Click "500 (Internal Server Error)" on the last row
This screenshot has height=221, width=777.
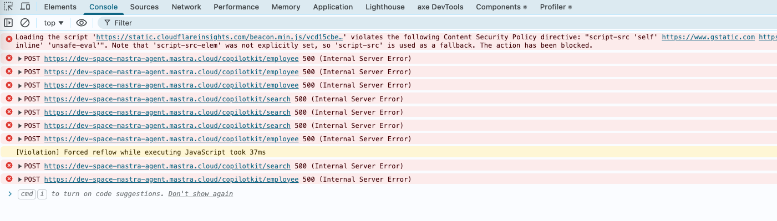click(x=357, y=179)
